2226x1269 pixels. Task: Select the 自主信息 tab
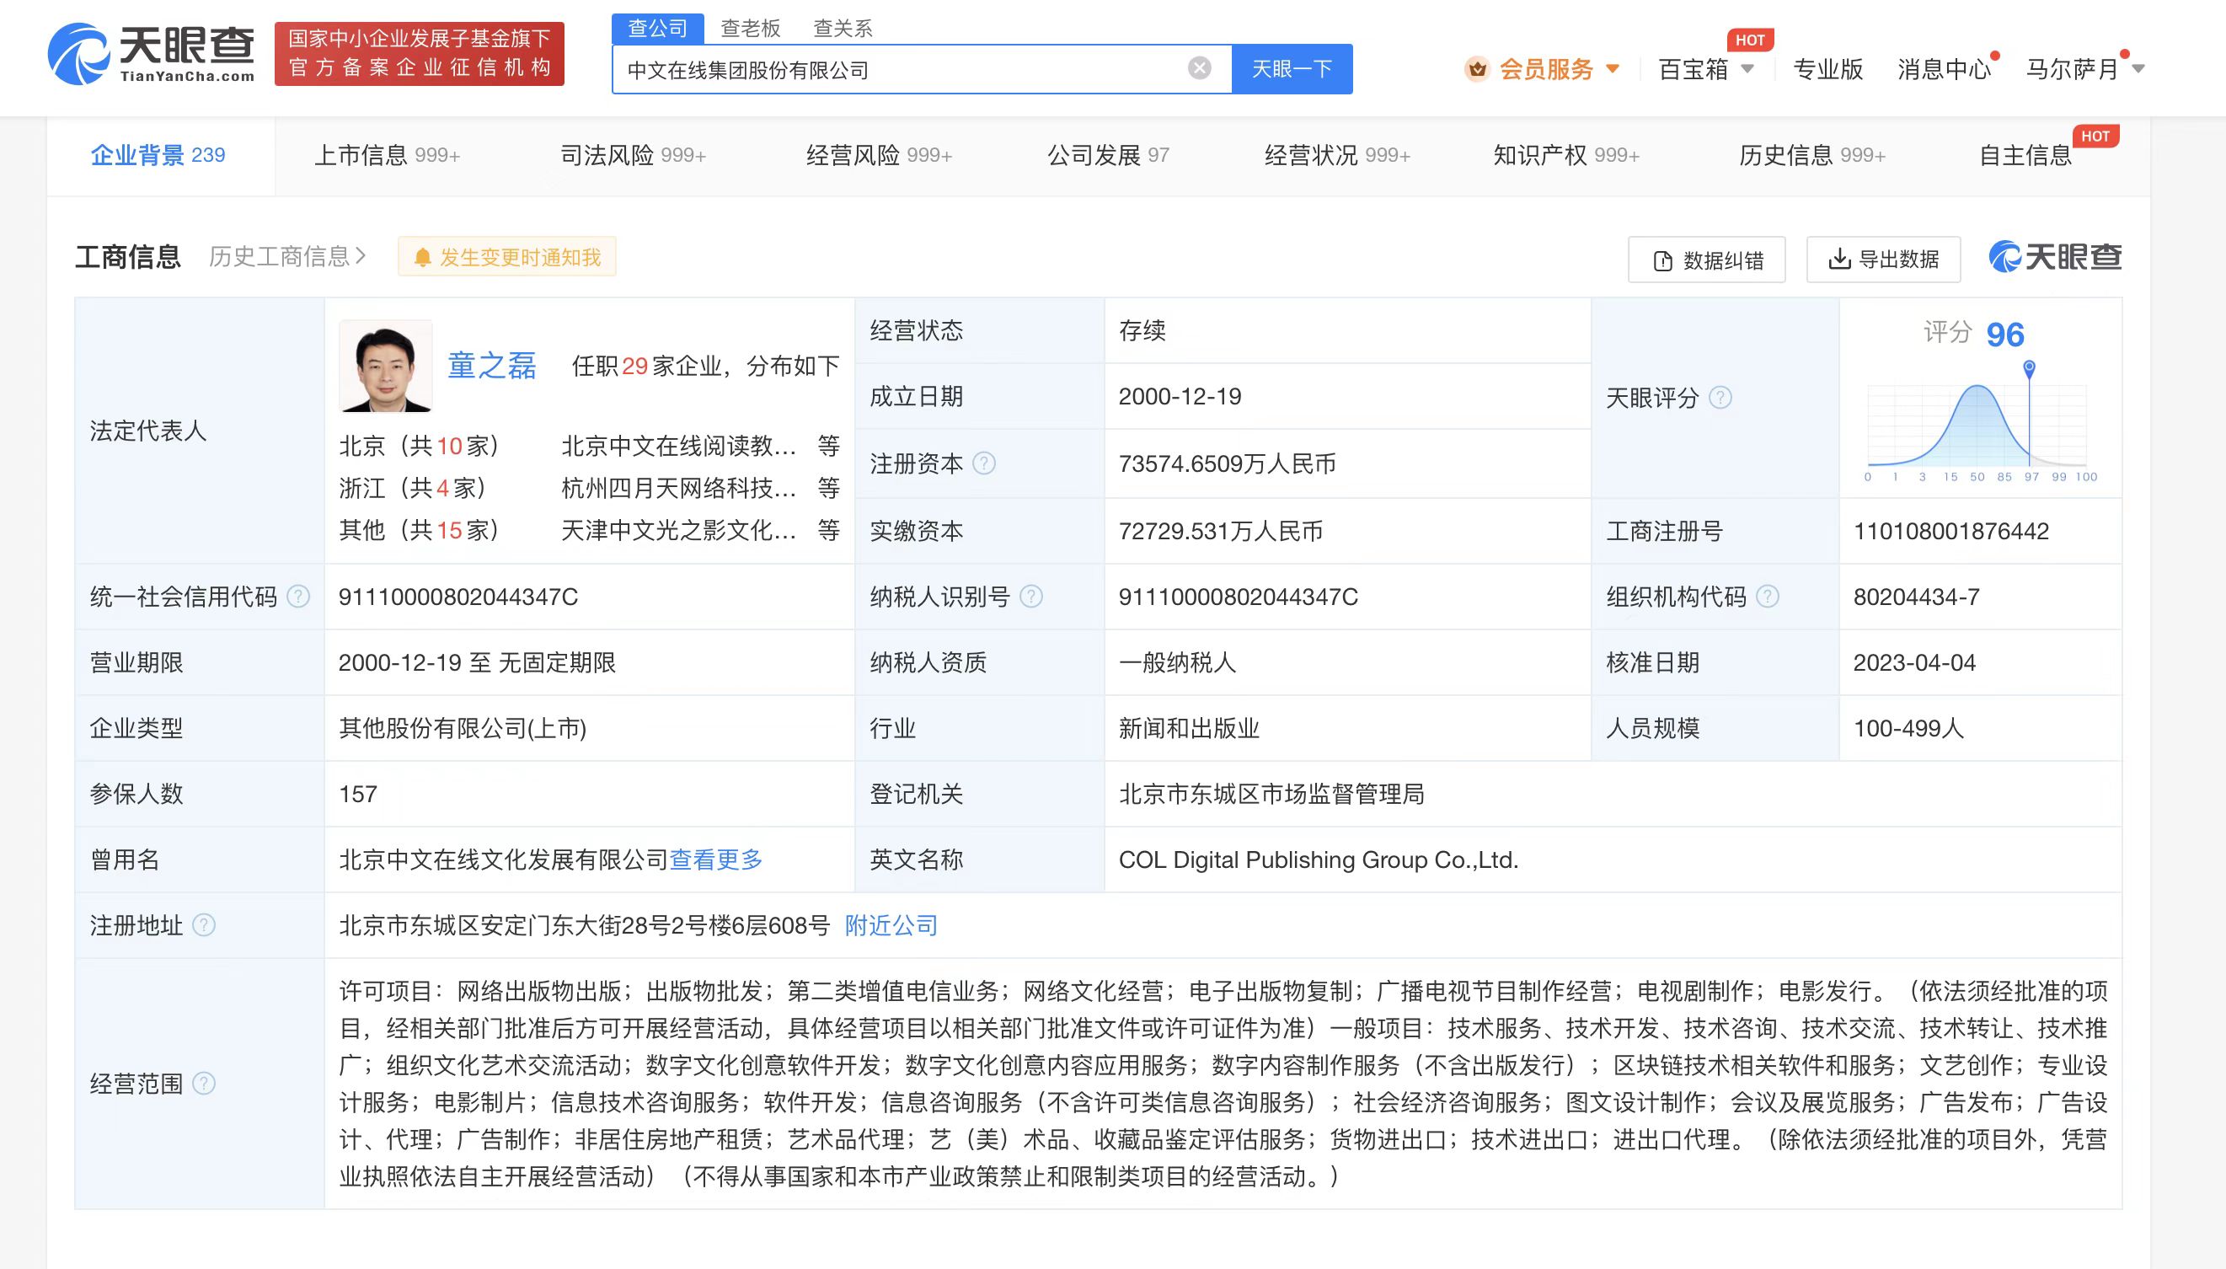pyautogui.click(x=2025, y=155)
